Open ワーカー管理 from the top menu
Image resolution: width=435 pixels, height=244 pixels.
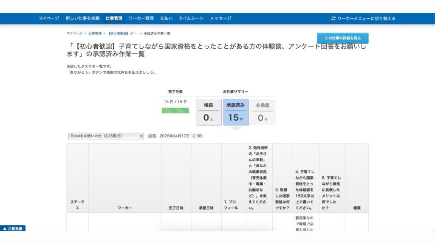[x=141, y=18]
